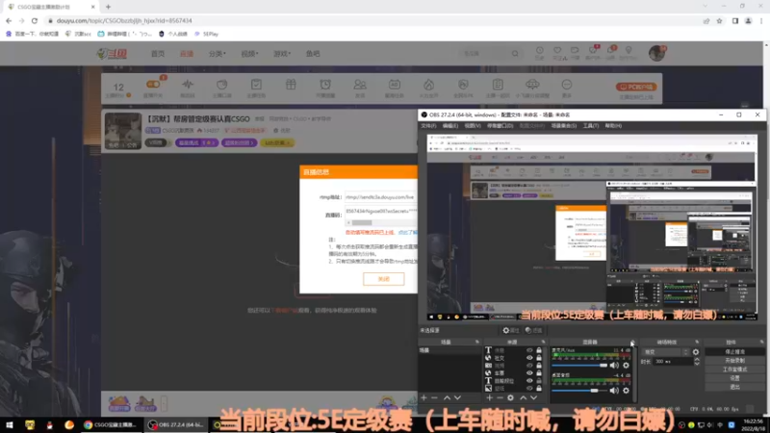Open the flame icon in streamer toolbar
Viewport: 770px width, 433px height.
[428, 85]
